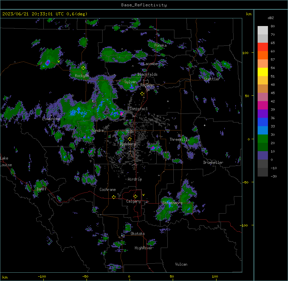Select the 36 dBZ blue color swatch

(x=263, y=122)
